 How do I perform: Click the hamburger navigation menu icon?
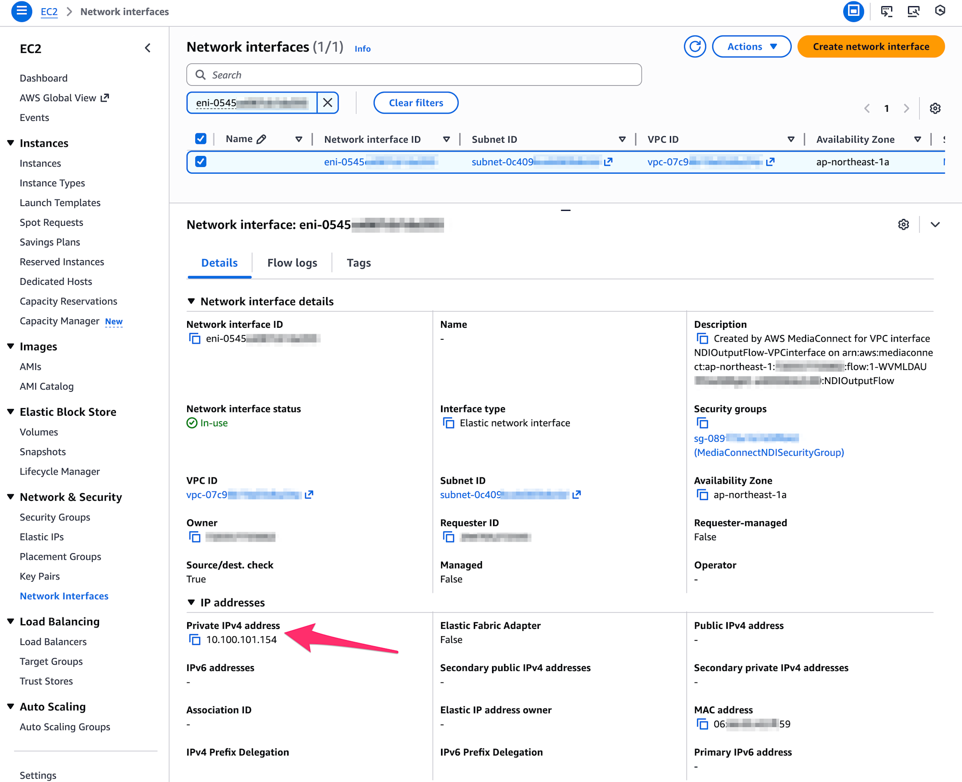(x=21, y=11)
